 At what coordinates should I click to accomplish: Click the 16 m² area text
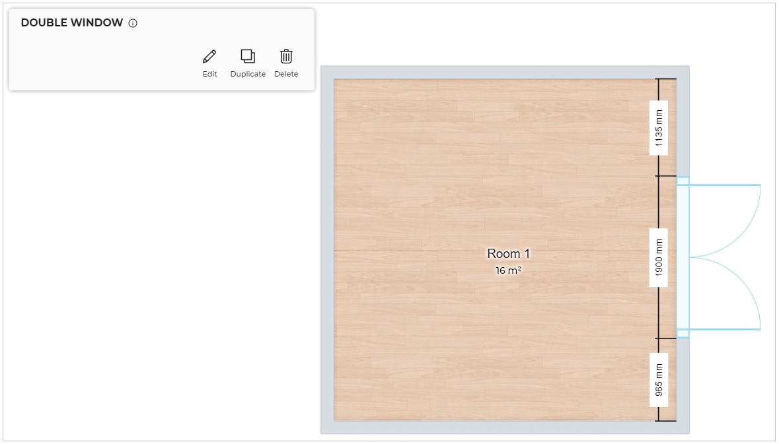508,270
